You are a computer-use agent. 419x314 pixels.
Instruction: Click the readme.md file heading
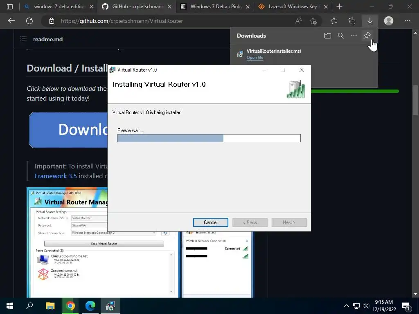coord(48,39)
